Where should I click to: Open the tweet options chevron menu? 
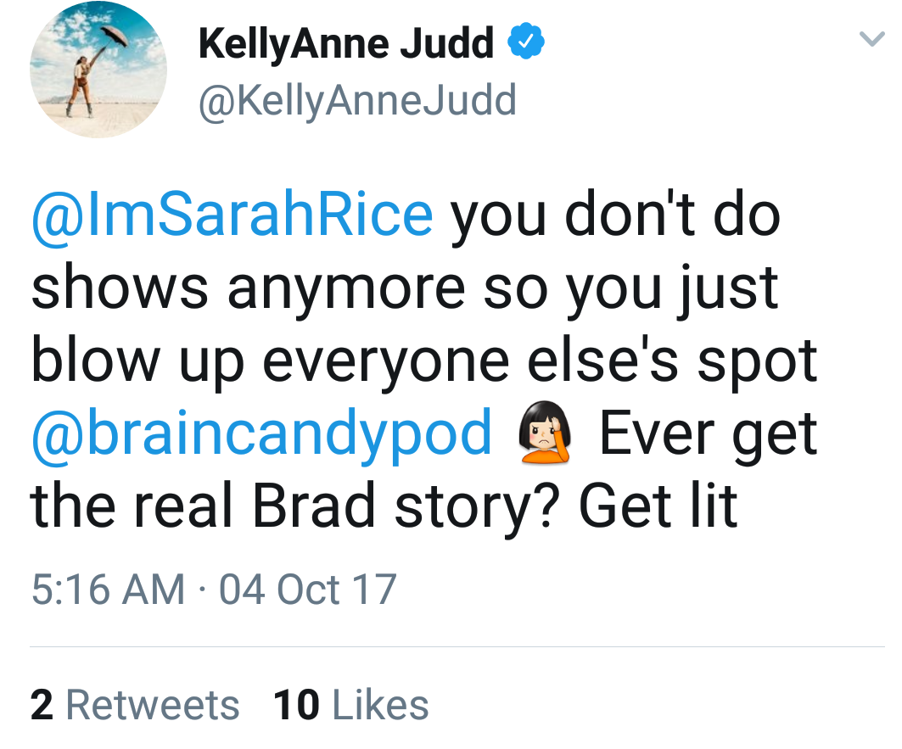click(871, 38)
